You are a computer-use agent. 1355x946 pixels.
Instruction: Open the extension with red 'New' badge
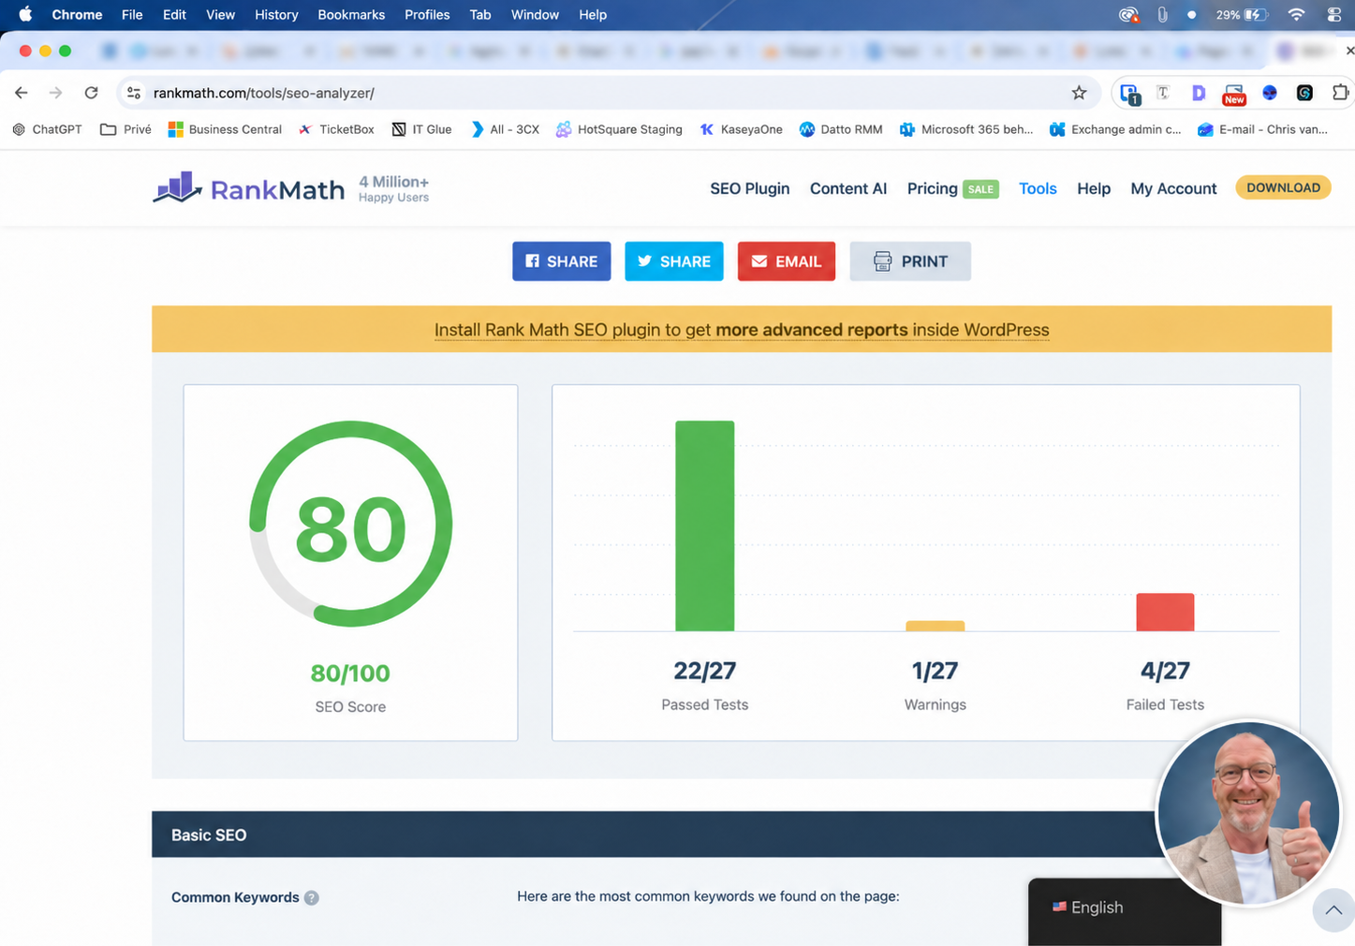click(1234, 94)
